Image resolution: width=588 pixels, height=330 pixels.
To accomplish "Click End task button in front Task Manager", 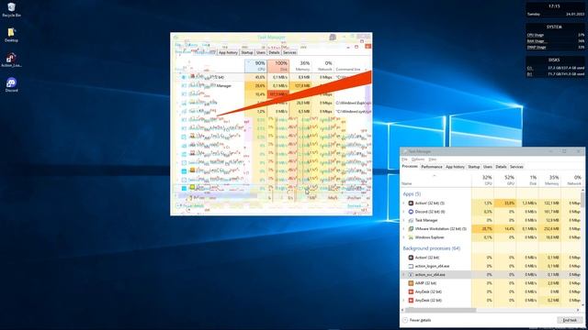I will click(570, 320).
